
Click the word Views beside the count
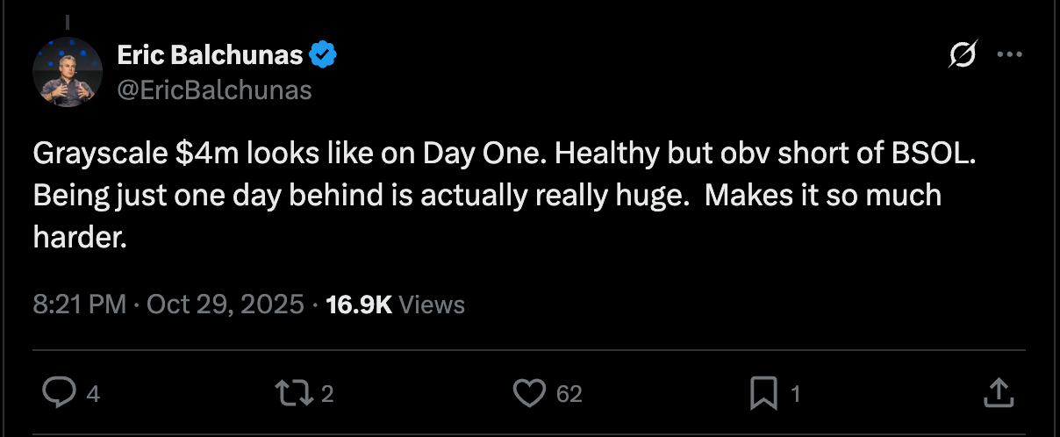click(432, 304)
